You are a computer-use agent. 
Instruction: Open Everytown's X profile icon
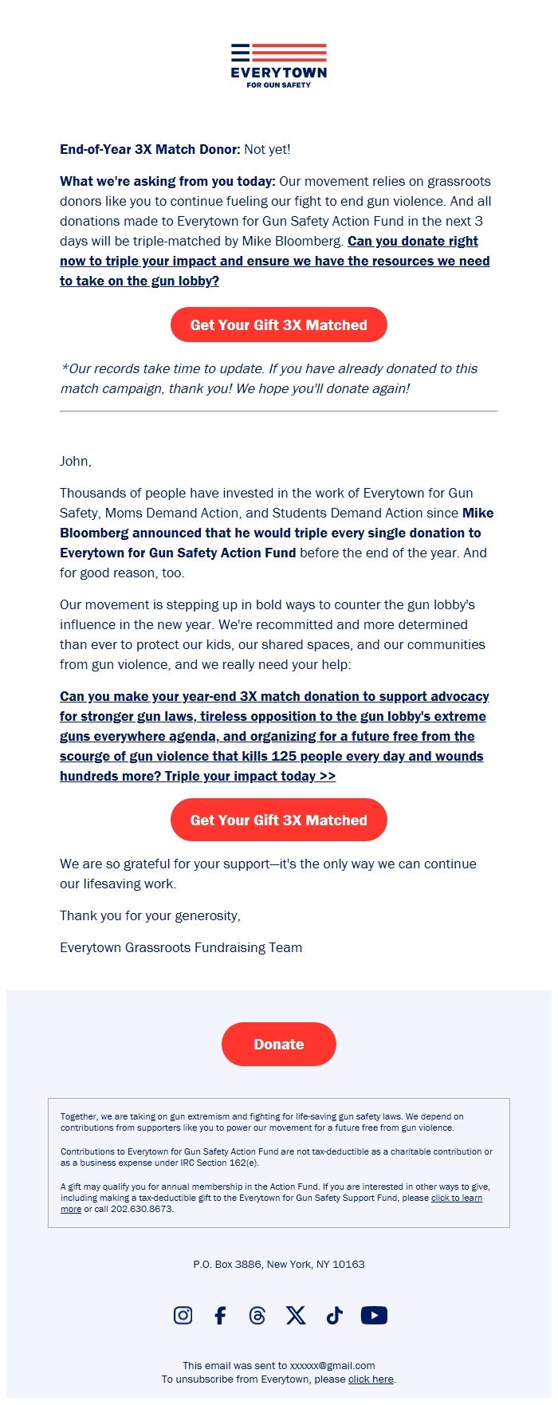[x=296, y=1315]
